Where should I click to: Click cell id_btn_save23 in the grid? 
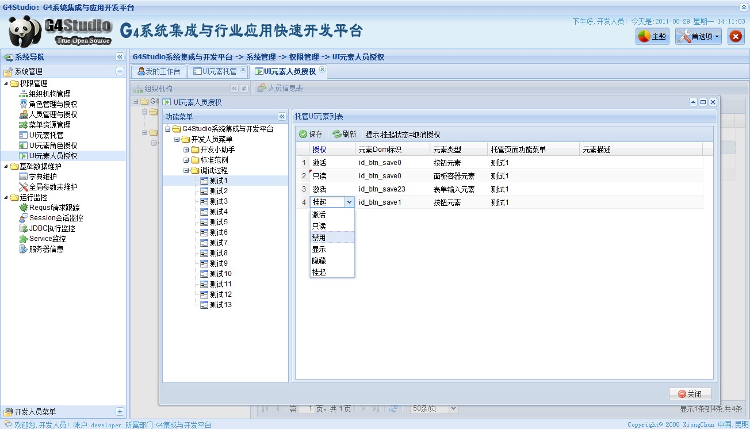[x=393, y=189]
